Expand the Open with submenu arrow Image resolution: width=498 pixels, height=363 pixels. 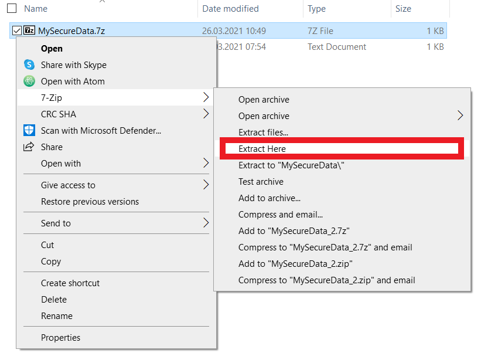[206, 163]
